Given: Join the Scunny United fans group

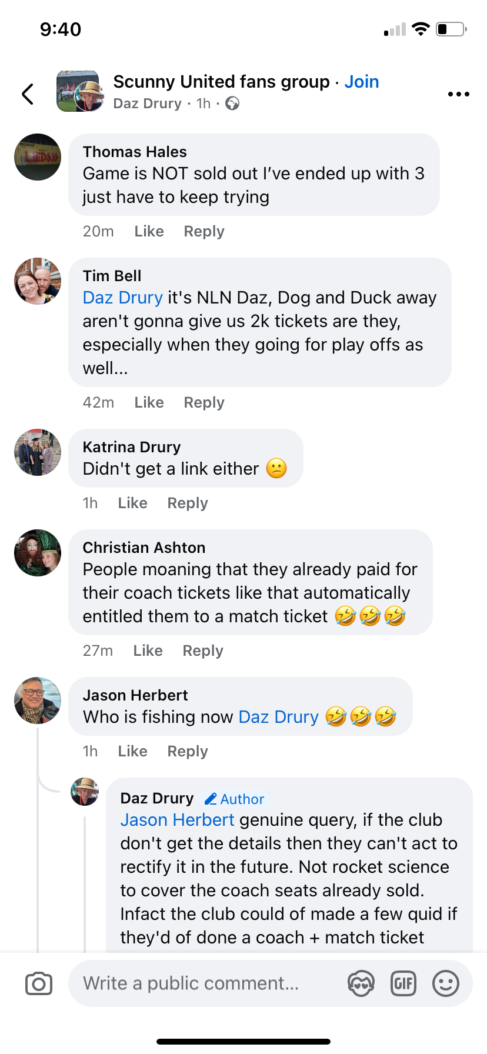Looking at the screenshot, I should (x=362, y=82).
